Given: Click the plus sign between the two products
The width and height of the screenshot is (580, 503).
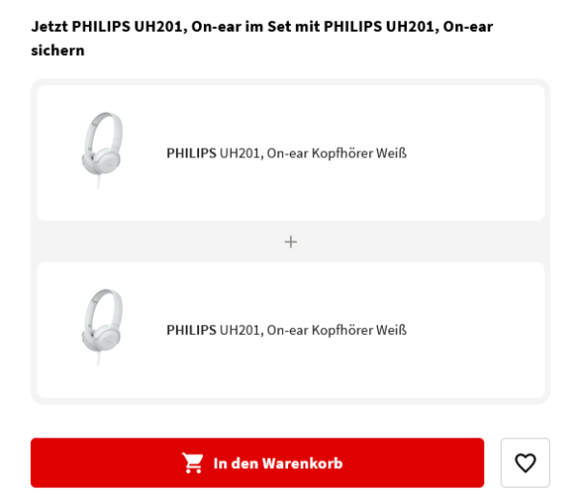Looking at the screenshot, I should (291, 241).
